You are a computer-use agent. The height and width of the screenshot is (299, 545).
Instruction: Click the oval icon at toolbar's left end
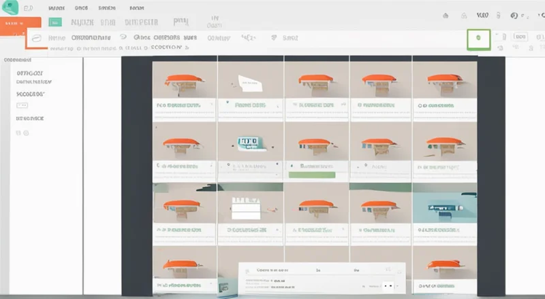click(x=35, y=39)
